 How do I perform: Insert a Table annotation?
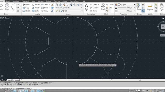pyautogui.click(x=93, y=11)
